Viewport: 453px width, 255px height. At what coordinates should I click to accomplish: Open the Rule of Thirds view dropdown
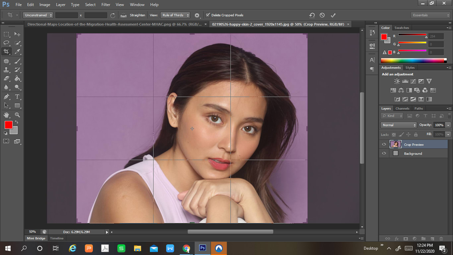click(175, 15)
